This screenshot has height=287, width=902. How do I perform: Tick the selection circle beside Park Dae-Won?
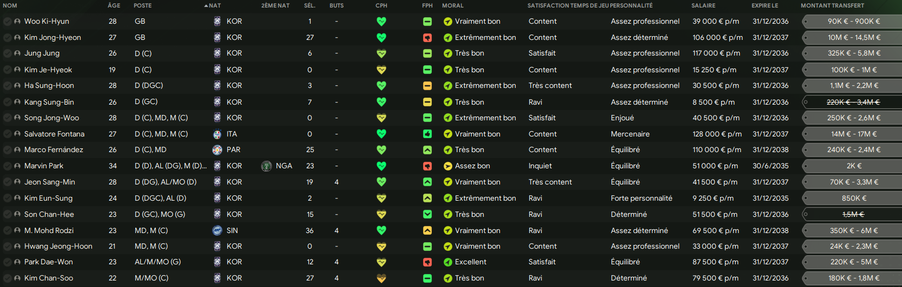point(8,262)
